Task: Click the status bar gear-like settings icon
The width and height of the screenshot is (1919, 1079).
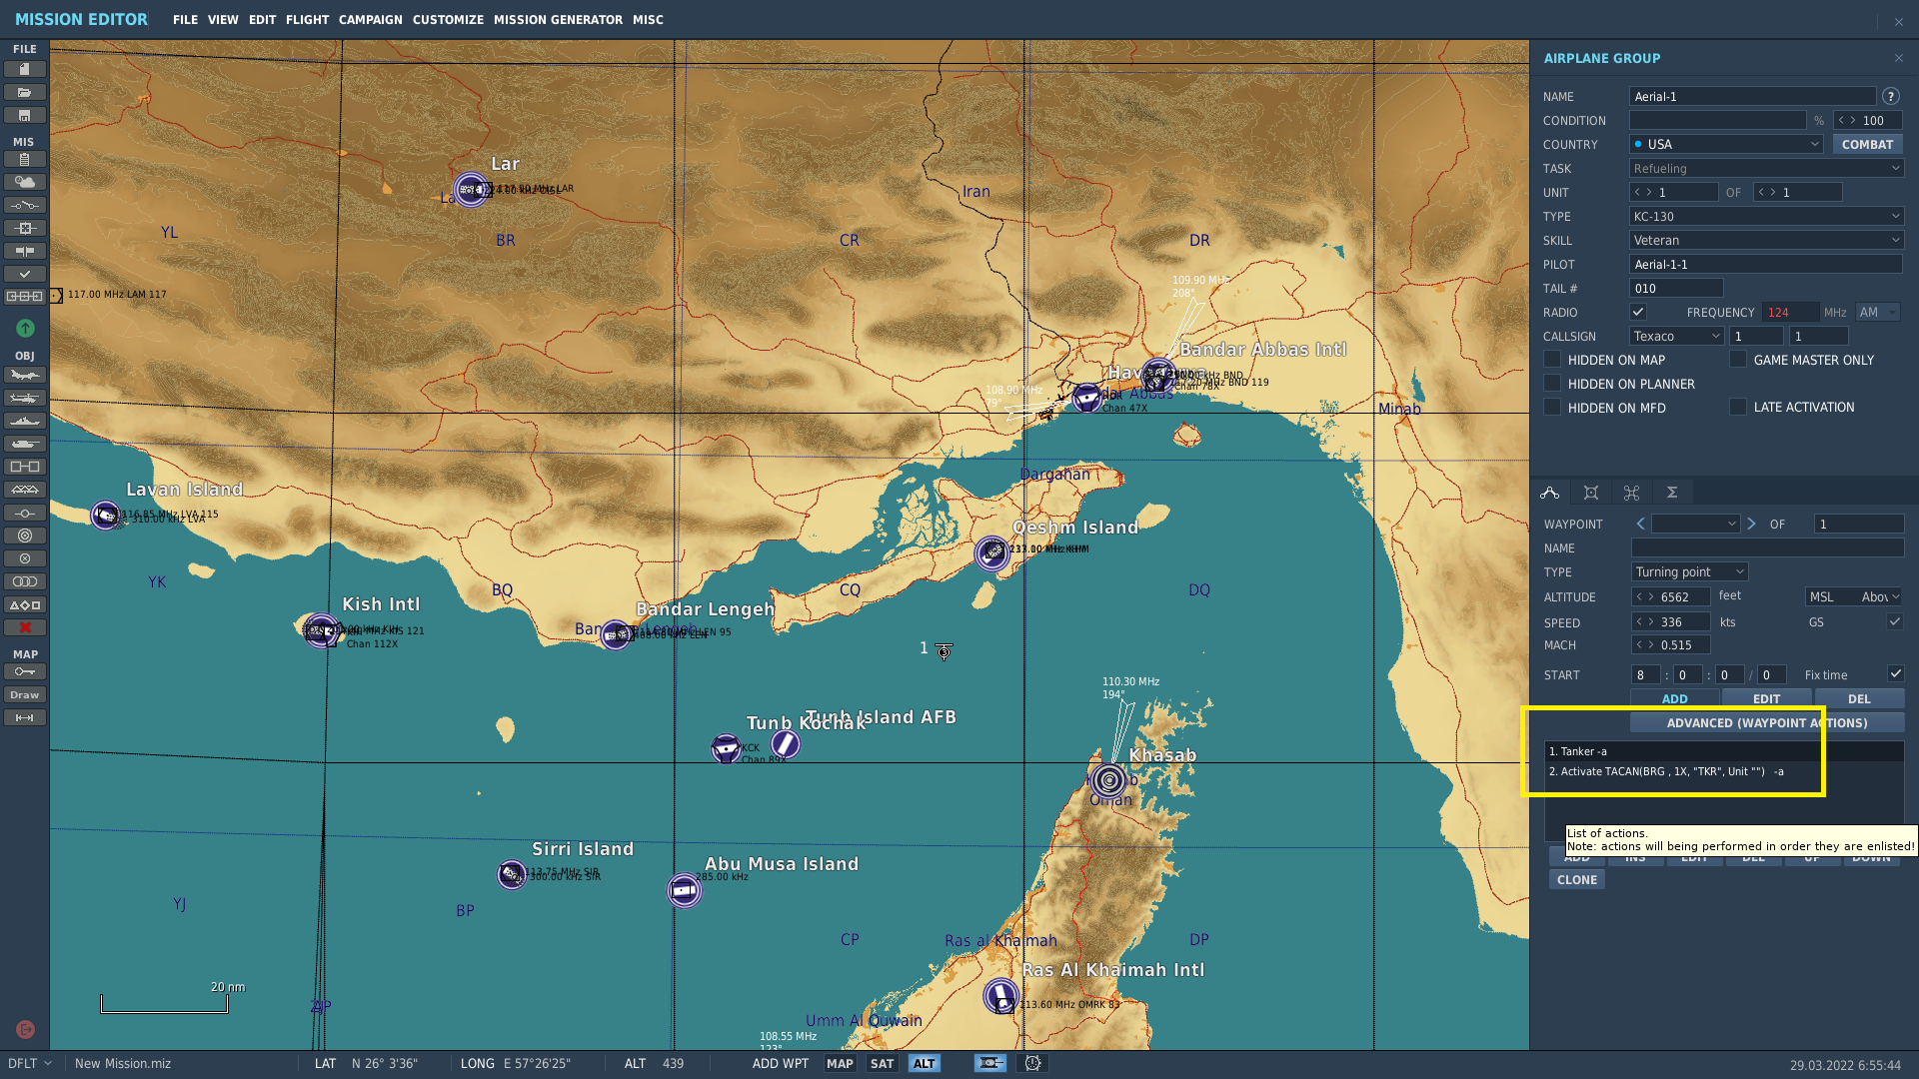Action: (x=1032, y=1063)
